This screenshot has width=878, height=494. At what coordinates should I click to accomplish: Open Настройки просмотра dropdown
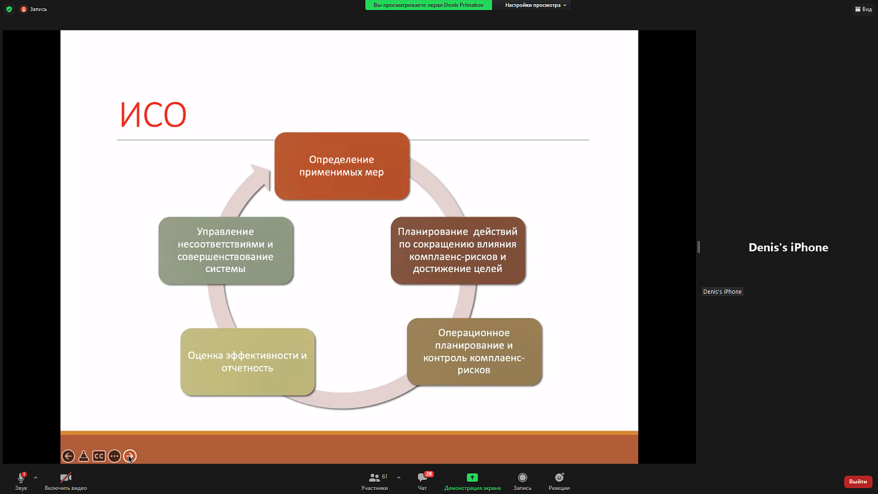[x=535, y=5]
